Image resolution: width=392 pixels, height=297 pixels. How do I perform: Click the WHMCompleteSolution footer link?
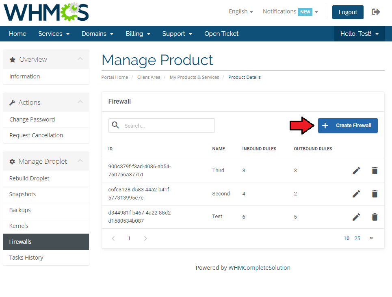click(259, 268)
